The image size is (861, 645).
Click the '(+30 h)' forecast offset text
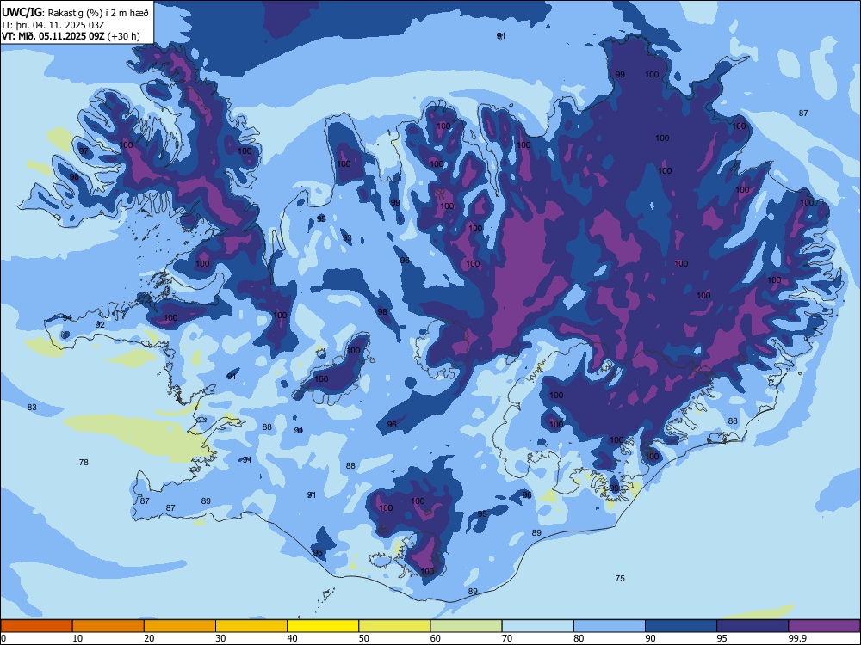click(123, 36)
